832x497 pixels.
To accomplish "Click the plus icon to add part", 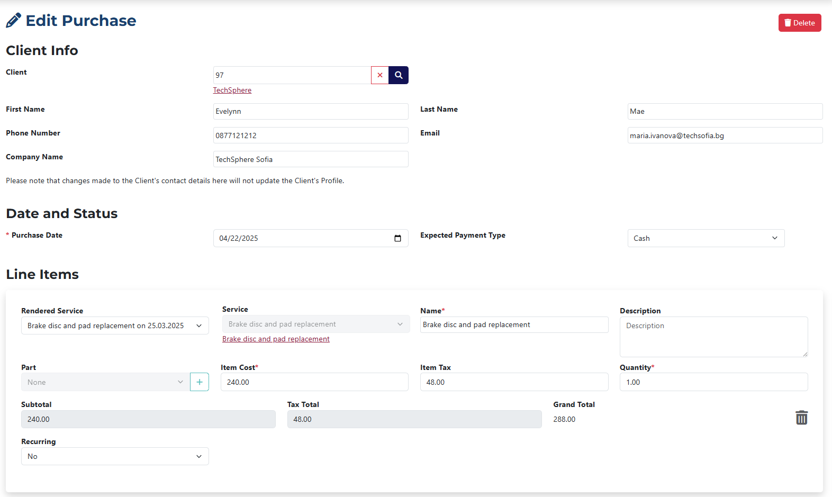I will [x=200, y=382].
